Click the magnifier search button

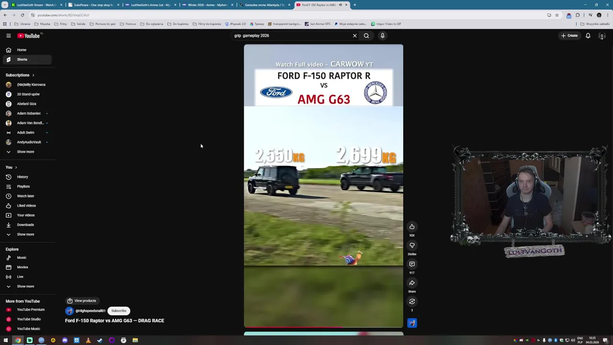pos(366,35)
